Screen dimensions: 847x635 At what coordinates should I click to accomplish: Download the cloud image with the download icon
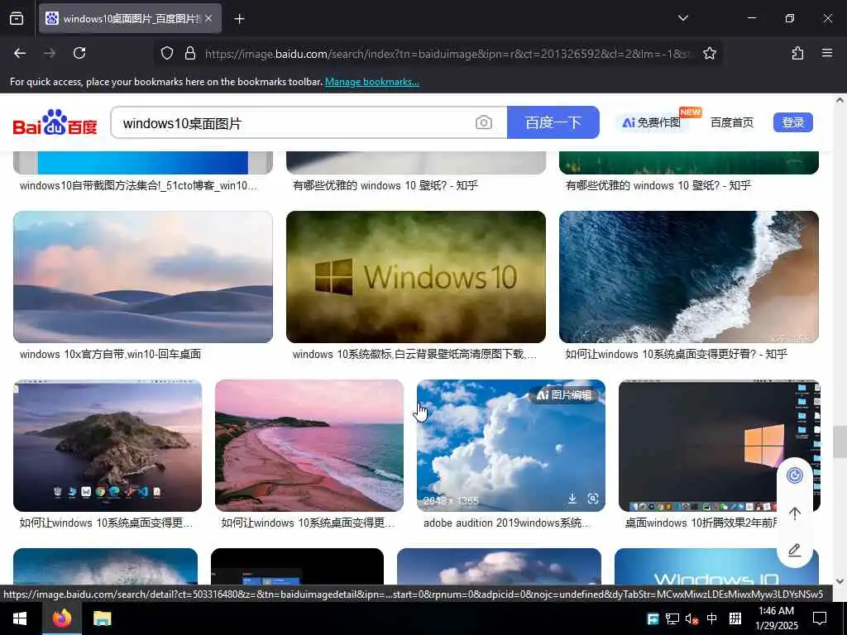[x=572, y=499]
